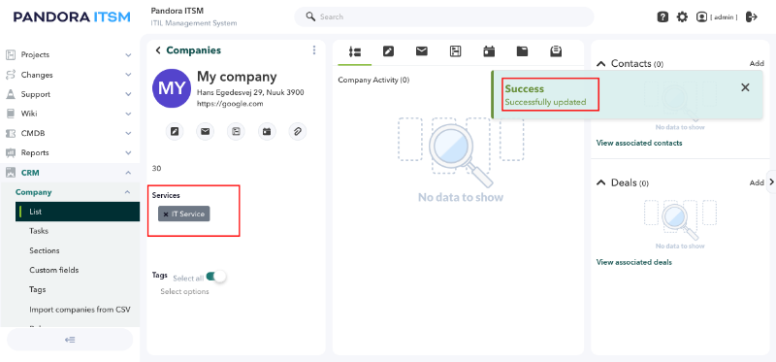This screenshot has height=362, width=776.
Task: Open View associated deals link
Action: [634, 262]
